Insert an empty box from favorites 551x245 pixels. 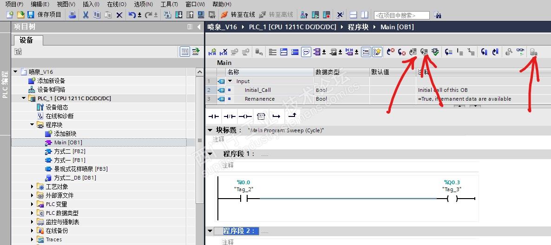[x=261, y=116]
